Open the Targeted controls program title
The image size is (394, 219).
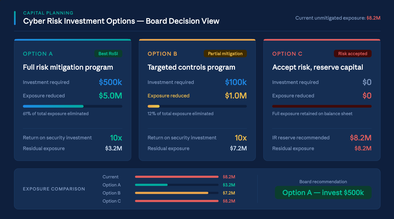pyautogui.click(x=191, y=67)
